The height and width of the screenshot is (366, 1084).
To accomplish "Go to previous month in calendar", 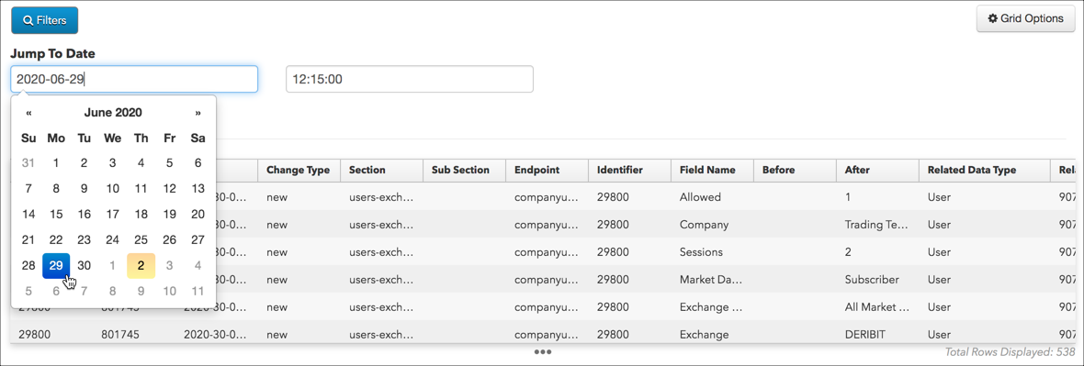I will pyautogui.click(x=28, y=113).
